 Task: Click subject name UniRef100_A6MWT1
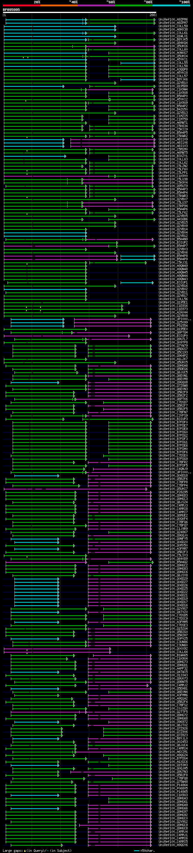[x=173, y=123]
